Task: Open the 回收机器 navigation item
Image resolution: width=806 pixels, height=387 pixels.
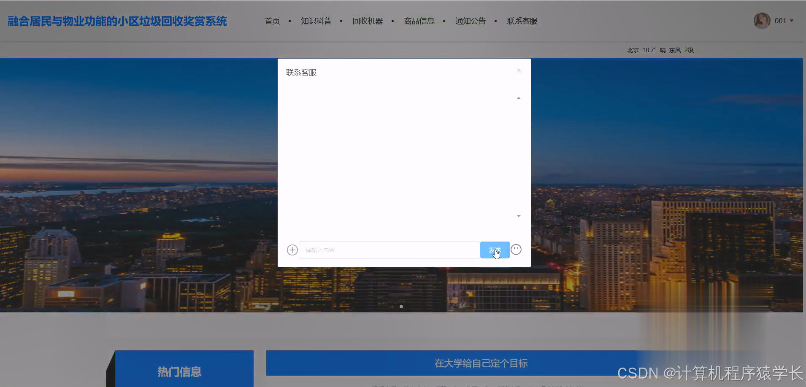Action: (x=367, y=21)
